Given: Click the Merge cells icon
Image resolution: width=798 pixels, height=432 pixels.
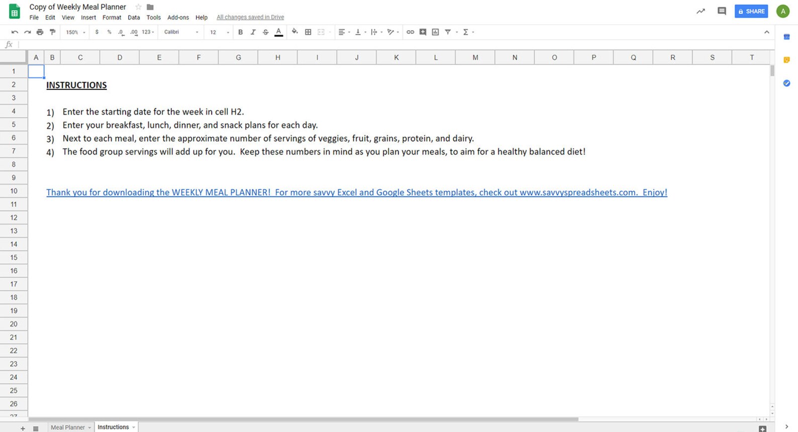Looking at the screenshot, I should pyautogui.click(x=321, y=32).
